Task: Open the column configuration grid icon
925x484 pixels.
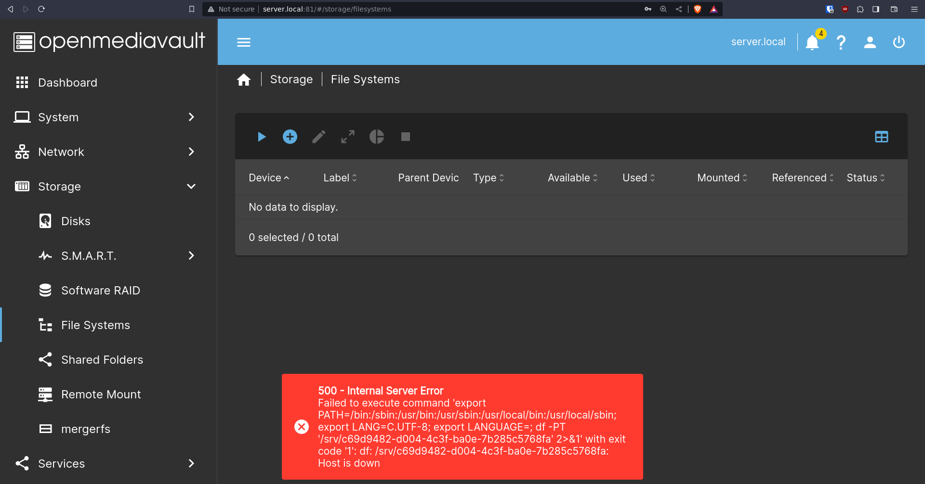Action: [x=881, y=137]
